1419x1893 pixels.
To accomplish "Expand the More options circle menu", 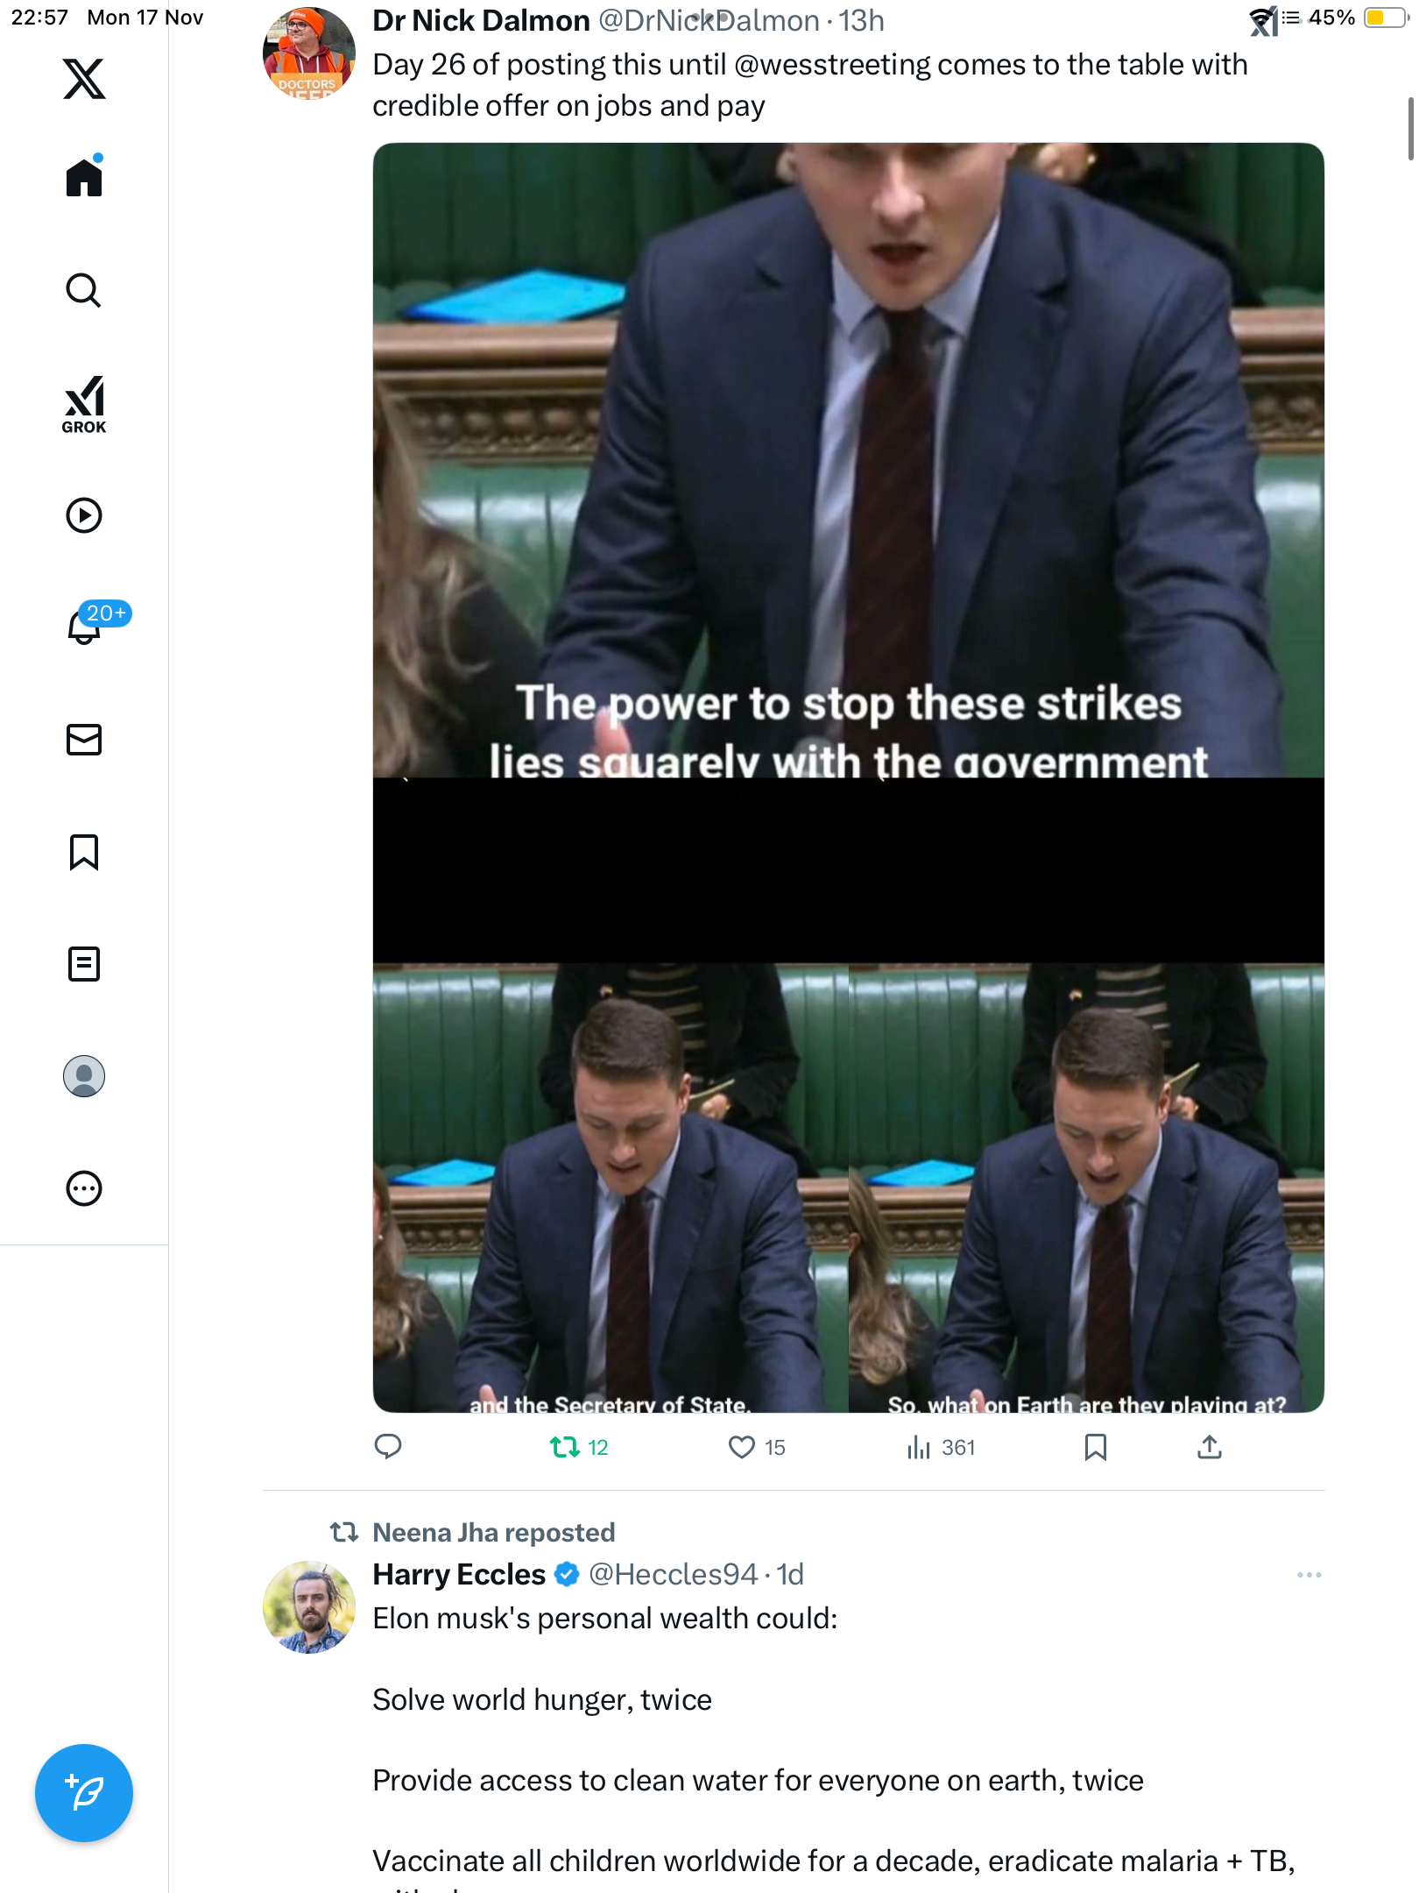I will point(84,1188).
